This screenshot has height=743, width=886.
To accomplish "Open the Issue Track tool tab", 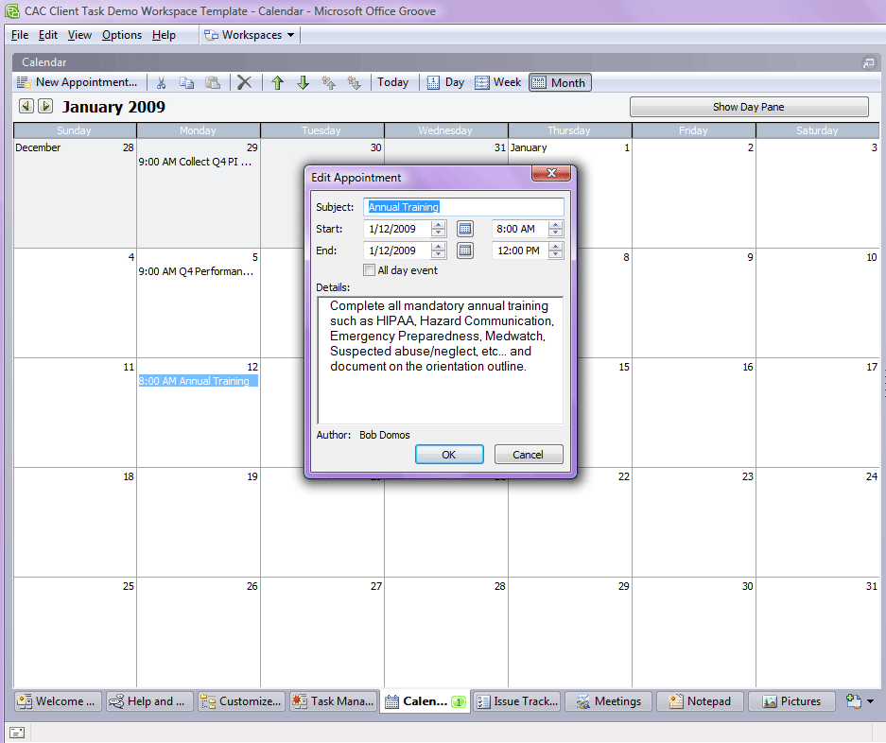I will [517, 701].
